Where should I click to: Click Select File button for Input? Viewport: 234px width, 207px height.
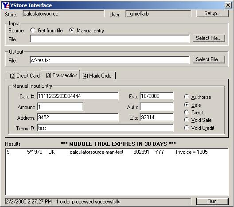click(x=209, y=38)
